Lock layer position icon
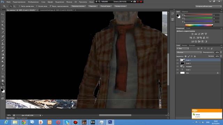 [x=192, y=56]
